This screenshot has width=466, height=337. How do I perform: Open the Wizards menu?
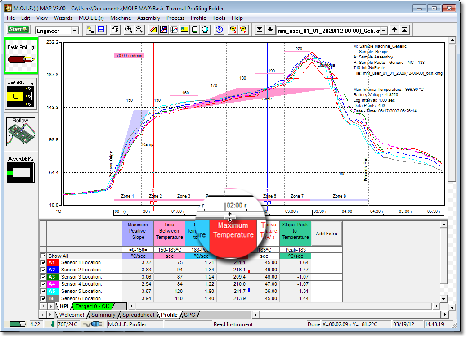(63, 18)
